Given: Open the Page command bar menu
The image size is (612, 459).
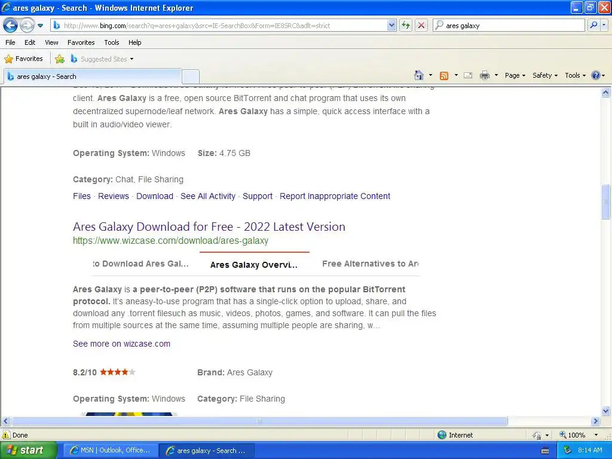Looking at the screenshot, I should click(515, 75).
